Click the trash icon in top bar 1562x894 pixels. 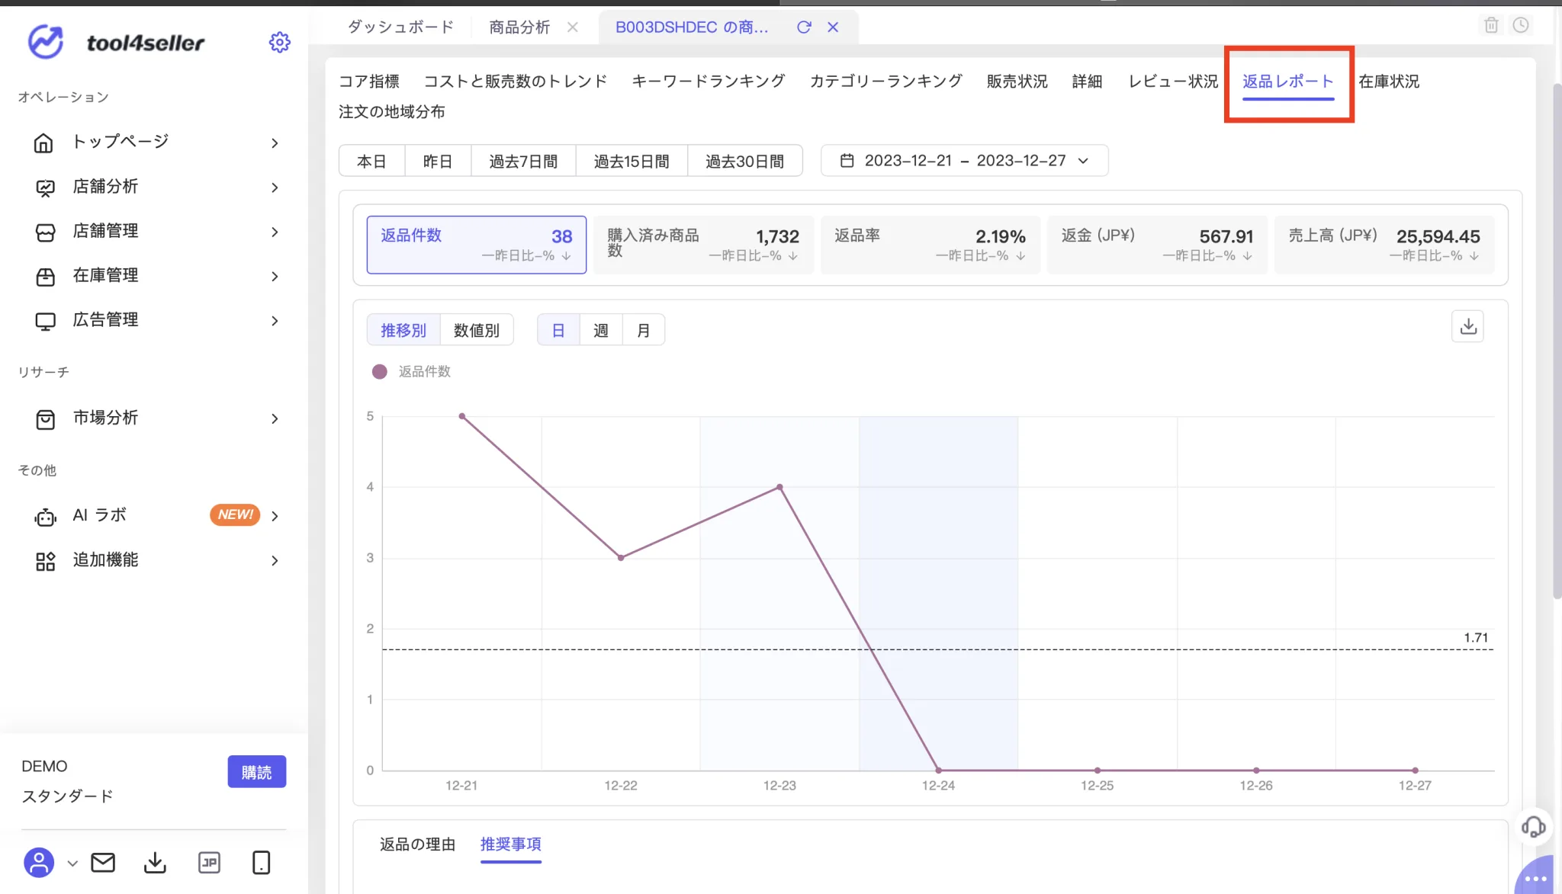point(1492,25)
